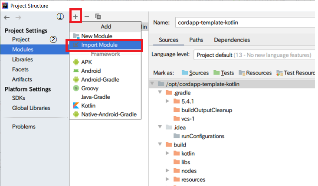
Task: Choose Native-Android-Gradle framework entry
Action: click(105, 114)
